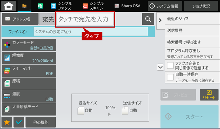The height and width of the screenshot is (129, 220).
Task: Open シンプルスキャン mode
Action: tap(93, 6)
